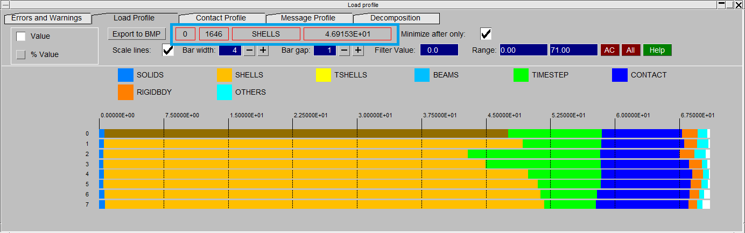The width and height of the screenshot is (745, 233).
Task: Click Range minimum field 0.00
Action: (x=523, y=50)
